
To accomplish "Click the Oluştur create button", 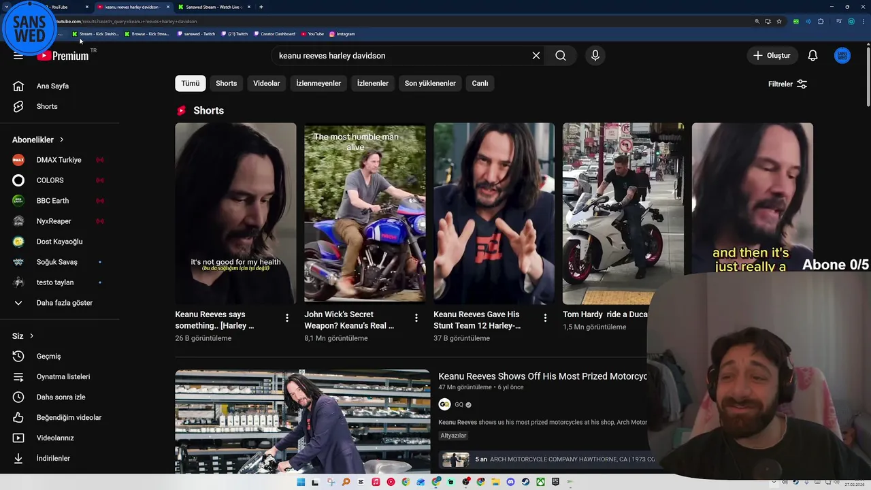I will pyautogui.click(x=772, y=56).
